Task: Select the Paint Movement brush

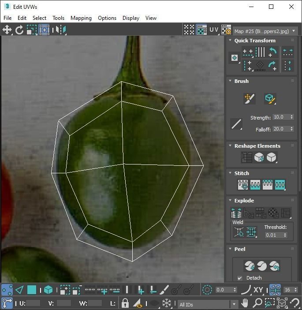Action: tap(250, 99)
